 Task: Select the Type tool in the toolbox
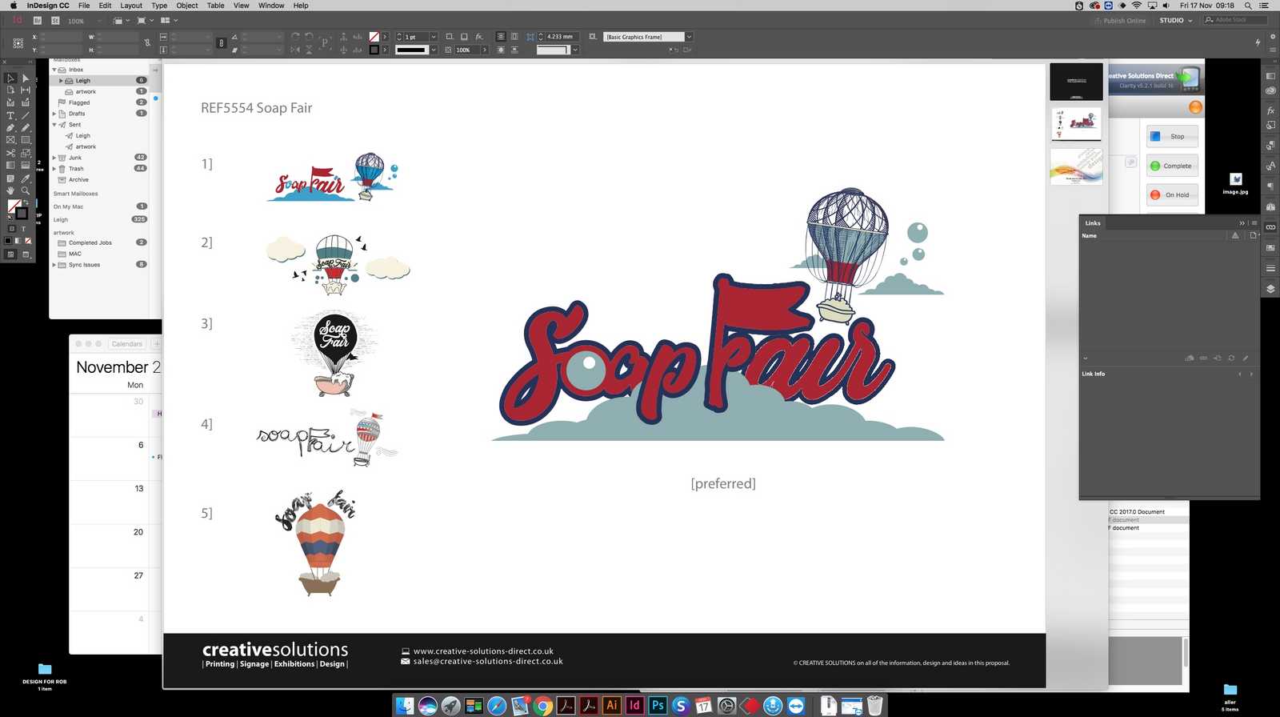[x=10, y=115]
